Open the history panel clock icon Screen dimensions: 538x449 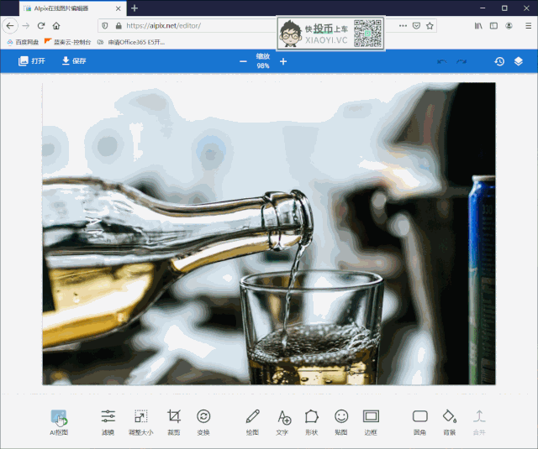coord(499,61)
